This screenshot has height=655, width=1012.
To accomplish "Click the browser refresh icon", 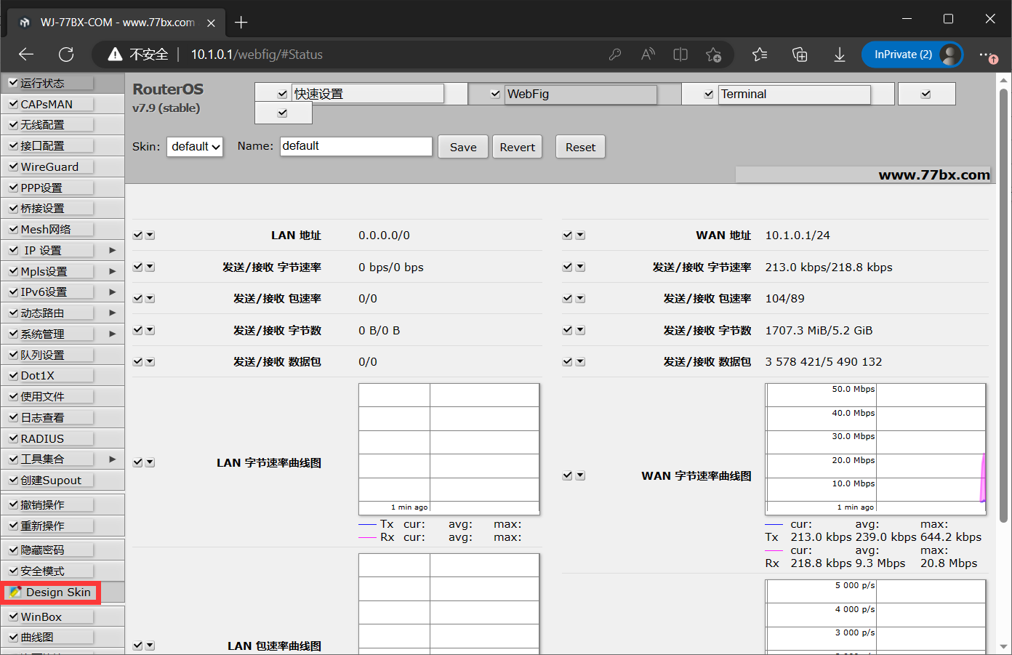I will [x=66, y=55].
